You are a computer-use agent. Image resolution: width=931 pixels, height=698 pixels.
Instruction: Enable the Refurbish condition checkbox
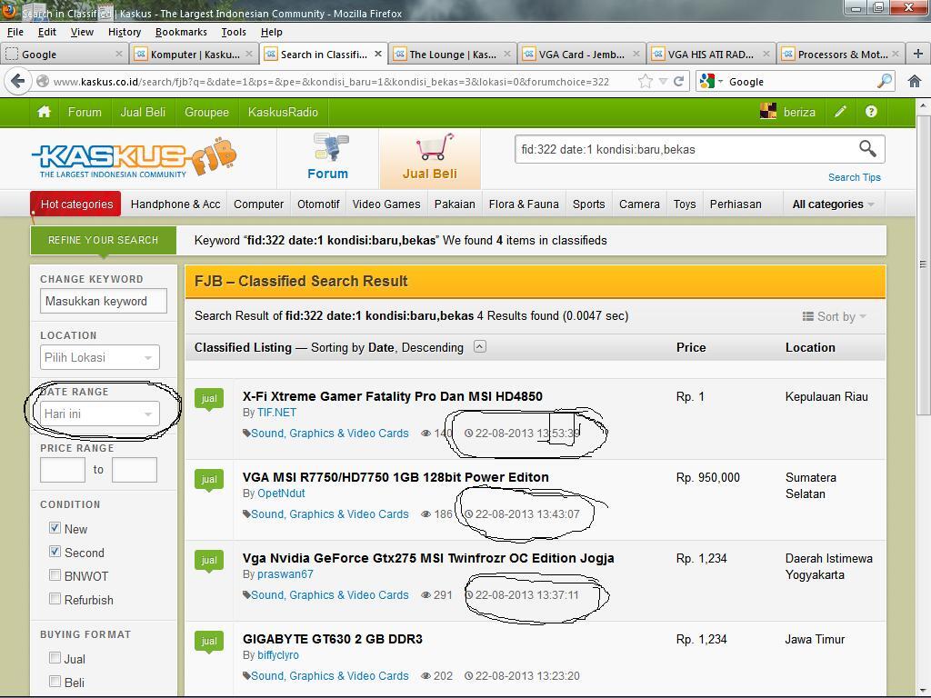point(55,599)
